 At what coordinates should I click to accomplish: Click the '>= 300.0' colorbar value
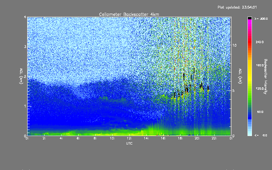point(261,19)
